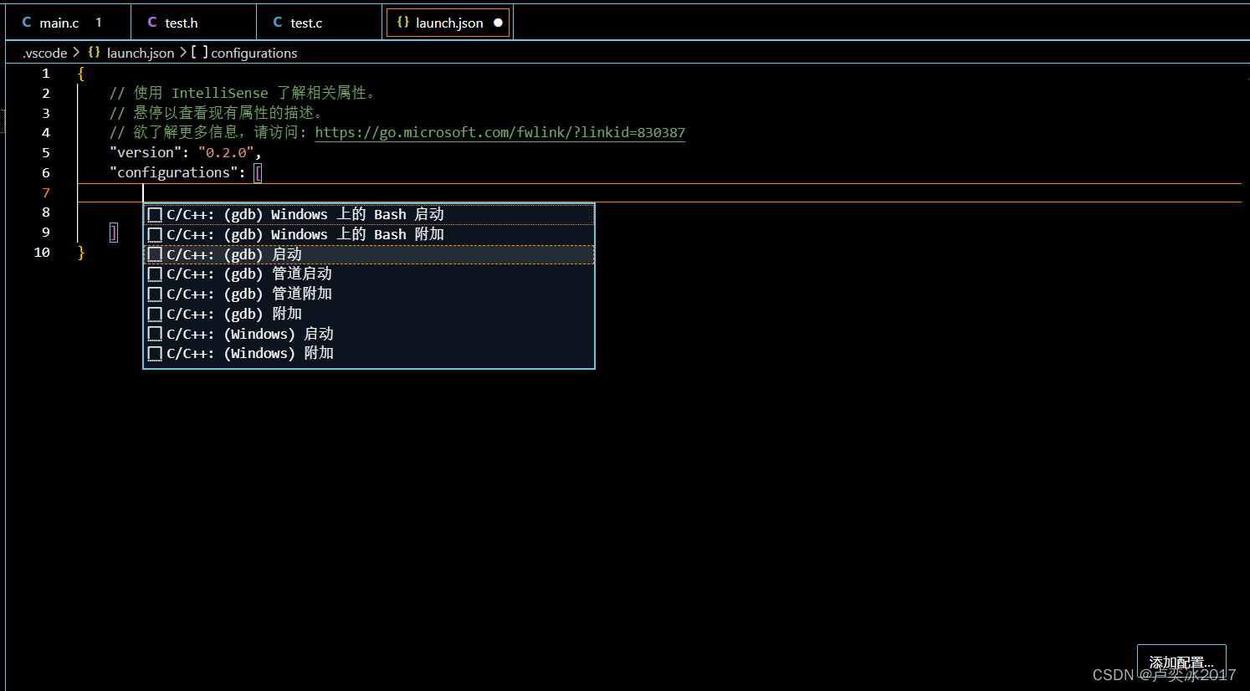1250x691 pixels.
Task: Tick the checkbox beside C/C++: (gdb) 启动
Action: point(155,253)
